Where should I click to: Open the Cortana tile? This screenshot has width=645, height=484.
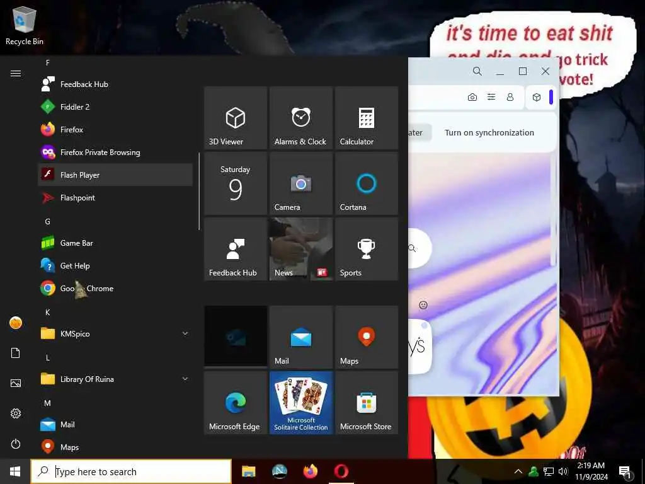367,183
